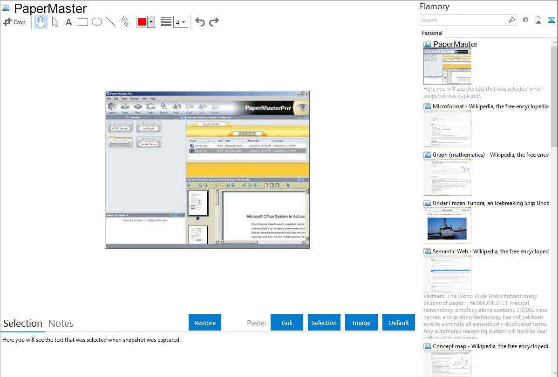Open the PaperMaster snapshot thumbnail in the list
Image resolution: width=558 pixels, height=377 pixels.
447,66
